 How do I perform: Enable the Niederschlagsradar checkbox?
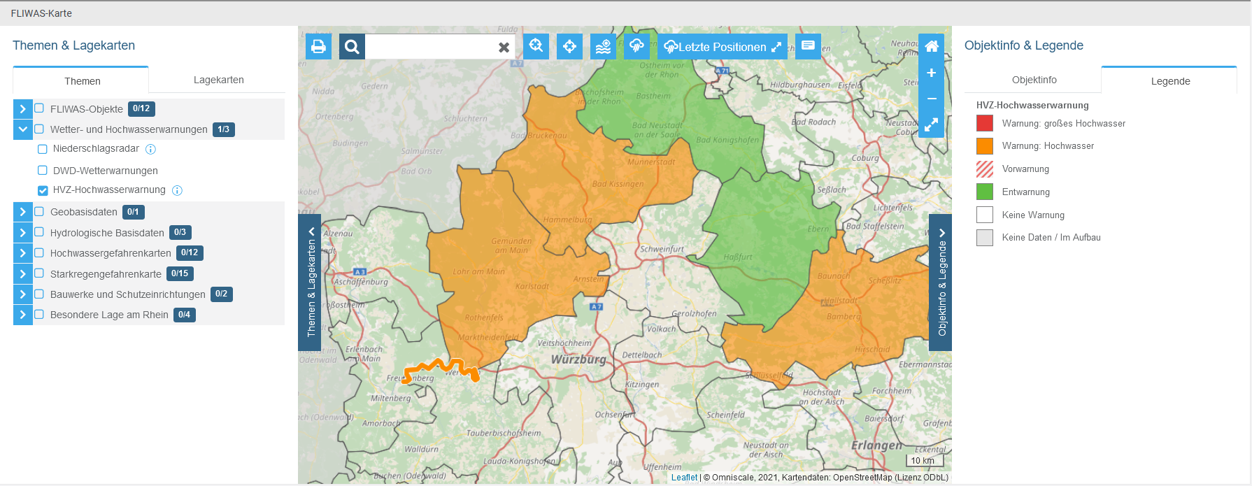tap(43, 149)
